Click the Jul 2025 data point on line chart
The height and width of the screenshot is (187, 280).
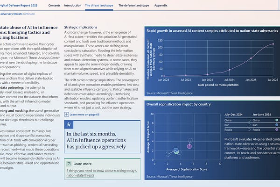(x=273, y=44)
